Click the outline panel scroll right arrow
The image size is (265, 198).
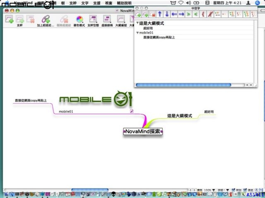251,85
